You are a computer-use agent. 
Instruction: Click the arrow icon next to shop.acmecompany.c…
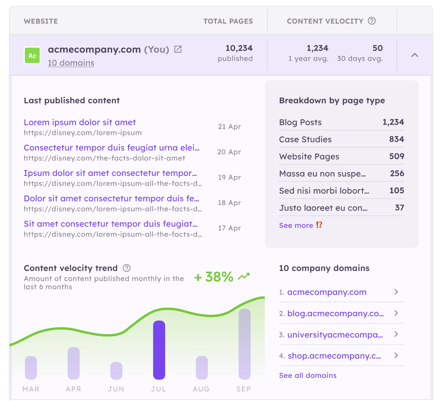(x=396, y=356)
